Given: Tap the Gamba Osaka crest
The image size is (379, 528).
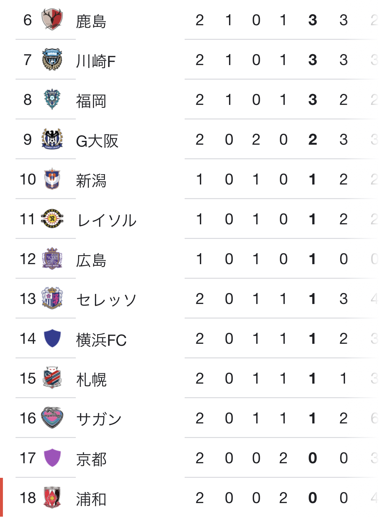Looking at the screenshot, I should [x=52, y=139].
